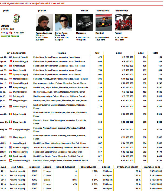Click the győzteshez képest column header

click(x=127, y=167)
